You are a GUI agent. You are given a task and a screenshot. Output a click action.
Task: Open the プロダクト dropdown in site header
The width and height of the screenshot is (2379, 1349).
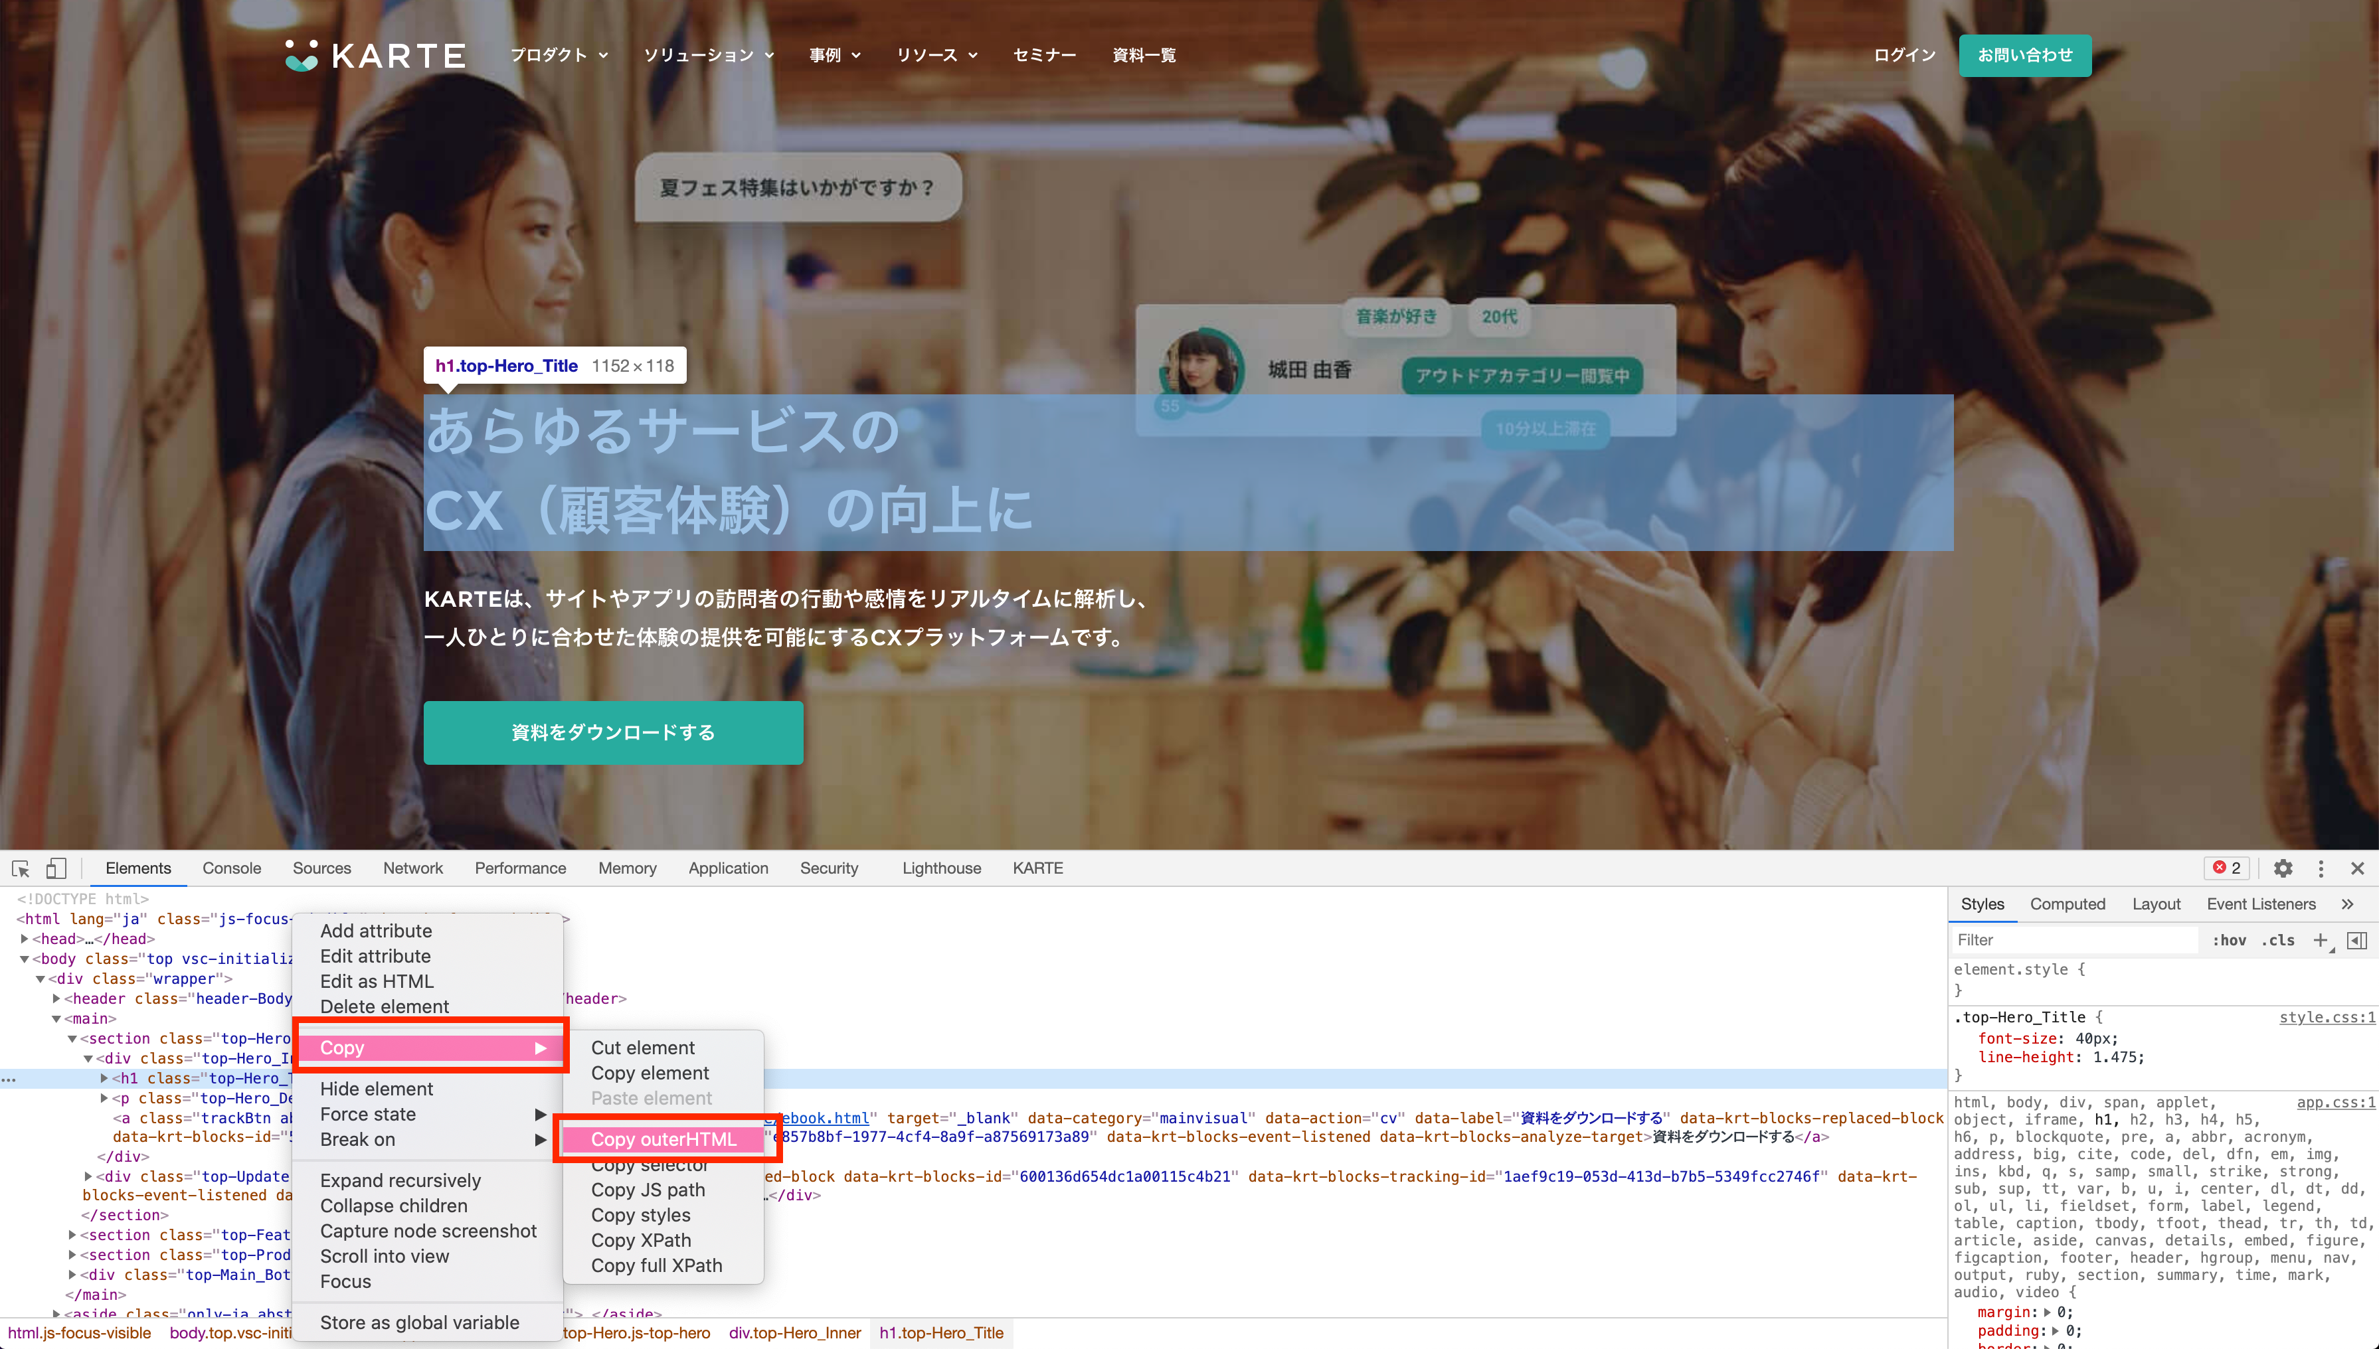point(560,56)
